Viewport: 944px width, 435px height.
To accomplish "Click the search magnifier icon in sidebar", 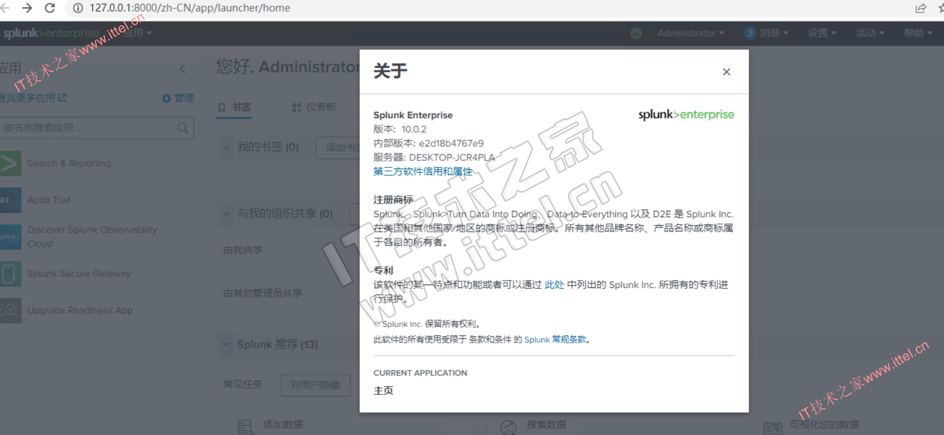I will pos(182,128).
